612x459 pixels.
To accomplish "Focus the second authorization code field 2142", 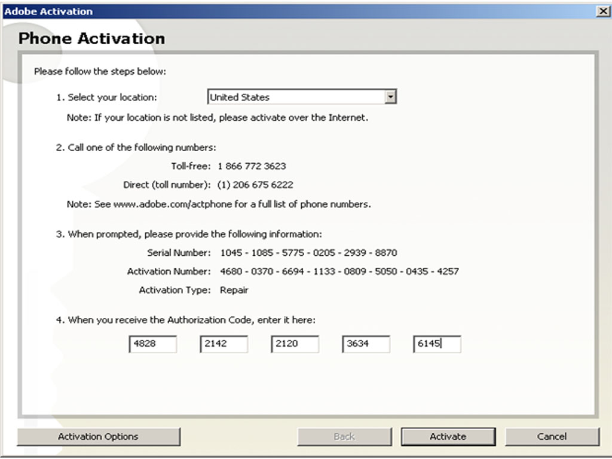I will pyautogui.click(x=224, y=344).
